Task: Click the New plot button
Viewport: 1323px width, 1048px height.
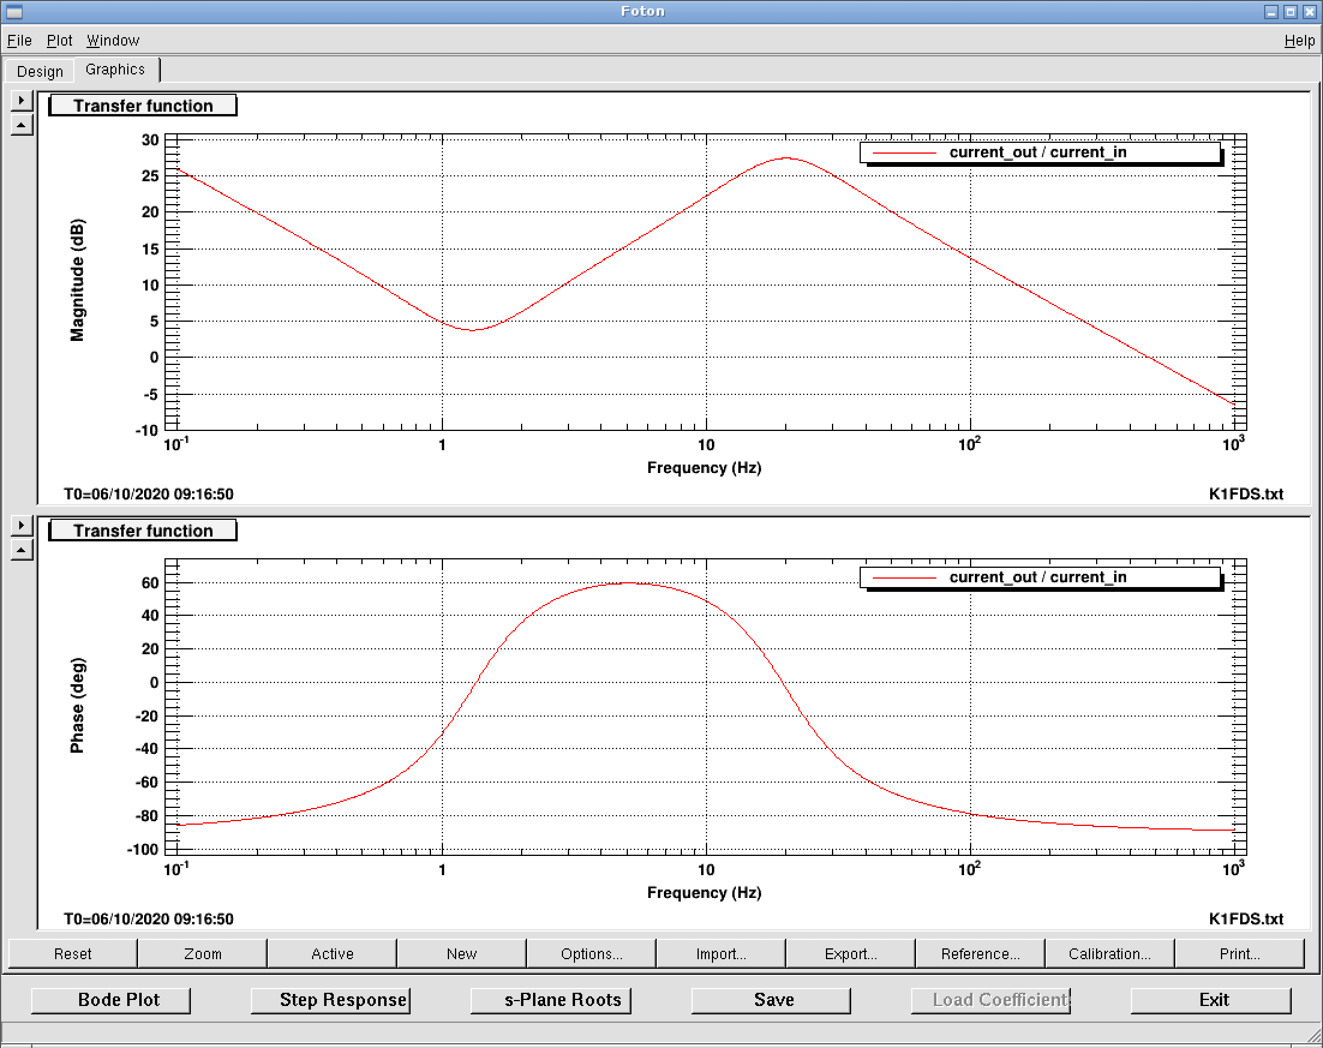Action: point(462,954)
